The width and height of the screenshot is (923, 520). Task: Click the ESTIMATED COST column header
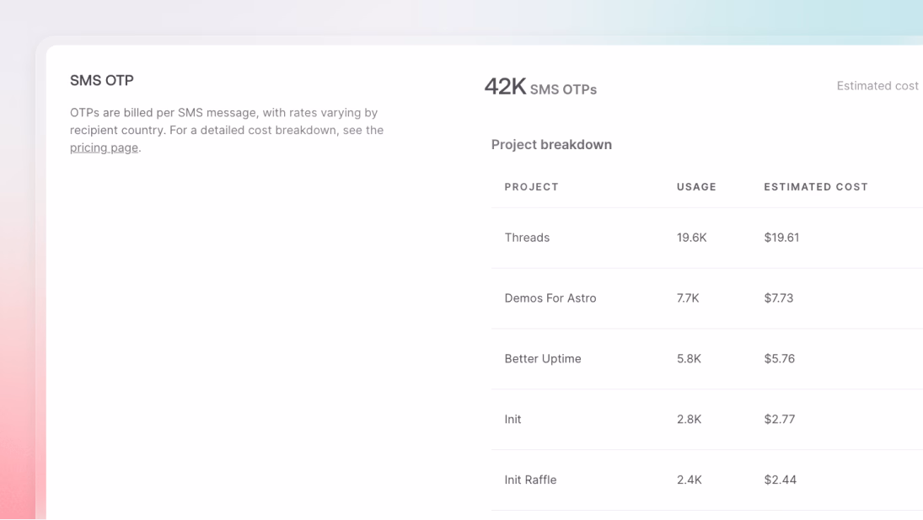(816, 187)
